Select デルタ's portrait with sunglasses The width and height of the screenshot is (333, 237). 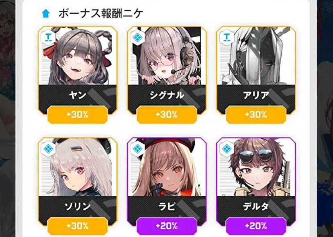[x=256, y=167]
